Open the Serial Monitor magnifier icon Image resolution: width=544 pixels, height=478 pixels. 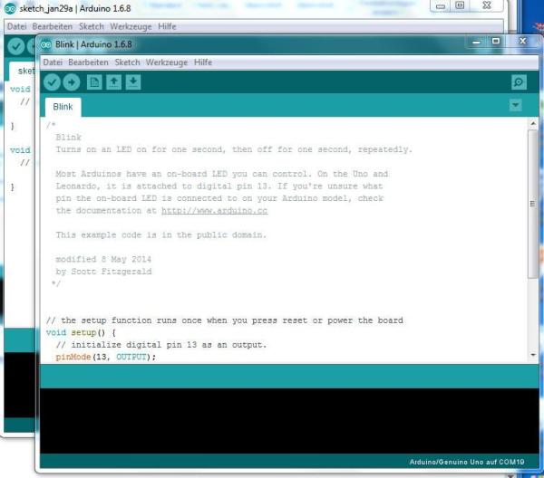pyautogui.click(x=518, y=82)
